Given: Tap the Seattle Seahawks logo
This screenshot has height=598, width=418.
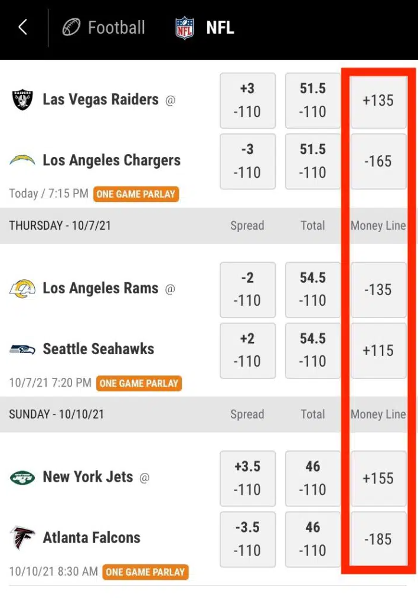Looking at the screenshot, I should (x=22, y=348).
